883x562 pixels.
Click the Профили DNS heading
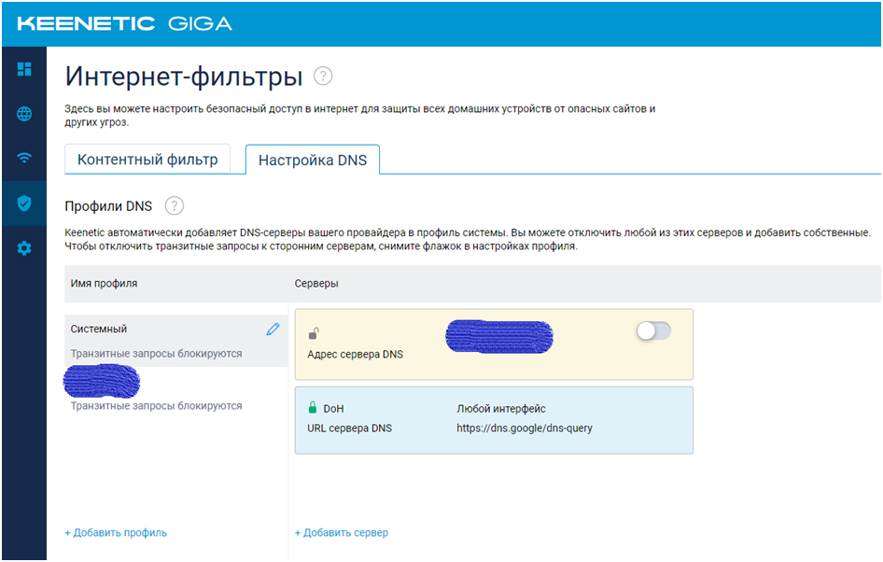[108, 206]
